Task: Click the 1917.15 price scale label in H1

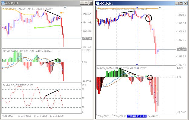Action: pos(181,40)
